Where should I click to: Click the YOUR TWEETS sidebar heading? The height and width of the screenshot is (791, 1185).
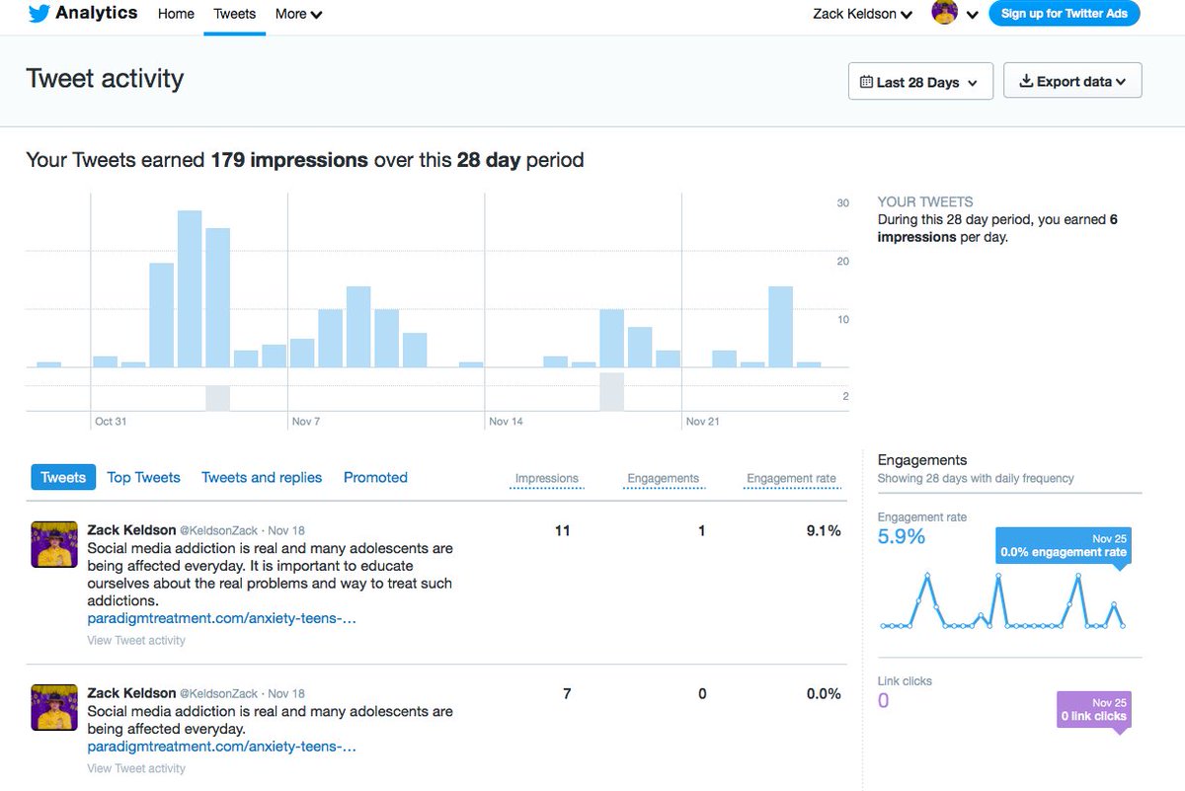point(925,201)
